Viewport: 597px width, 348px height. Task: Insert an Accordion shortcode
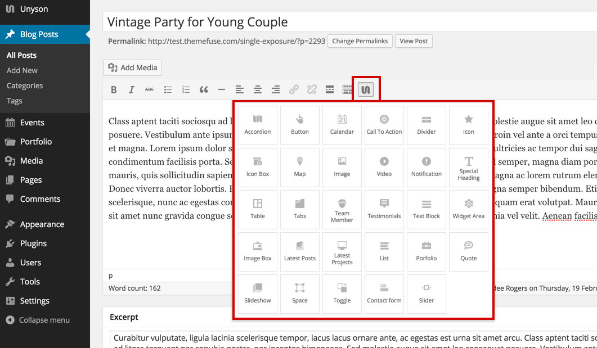click(258, 125)
